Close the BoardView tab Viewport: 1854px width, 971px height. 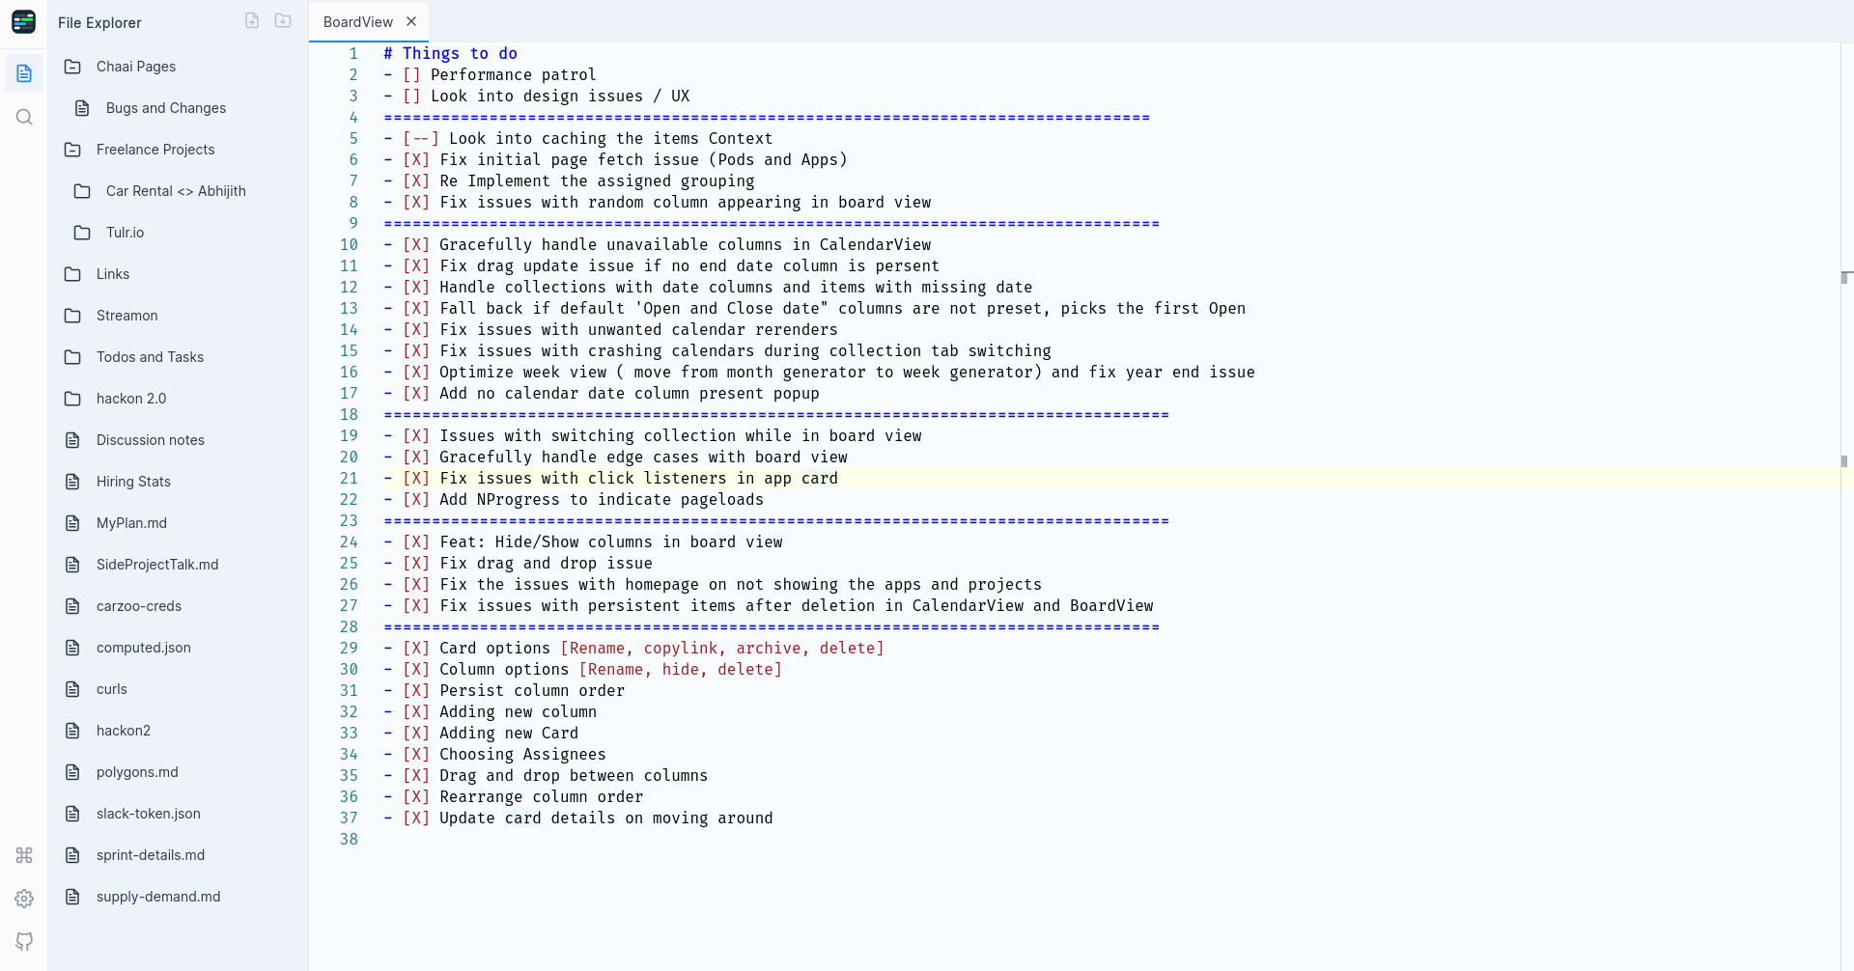pyautogui.click(x=411, y=21)
